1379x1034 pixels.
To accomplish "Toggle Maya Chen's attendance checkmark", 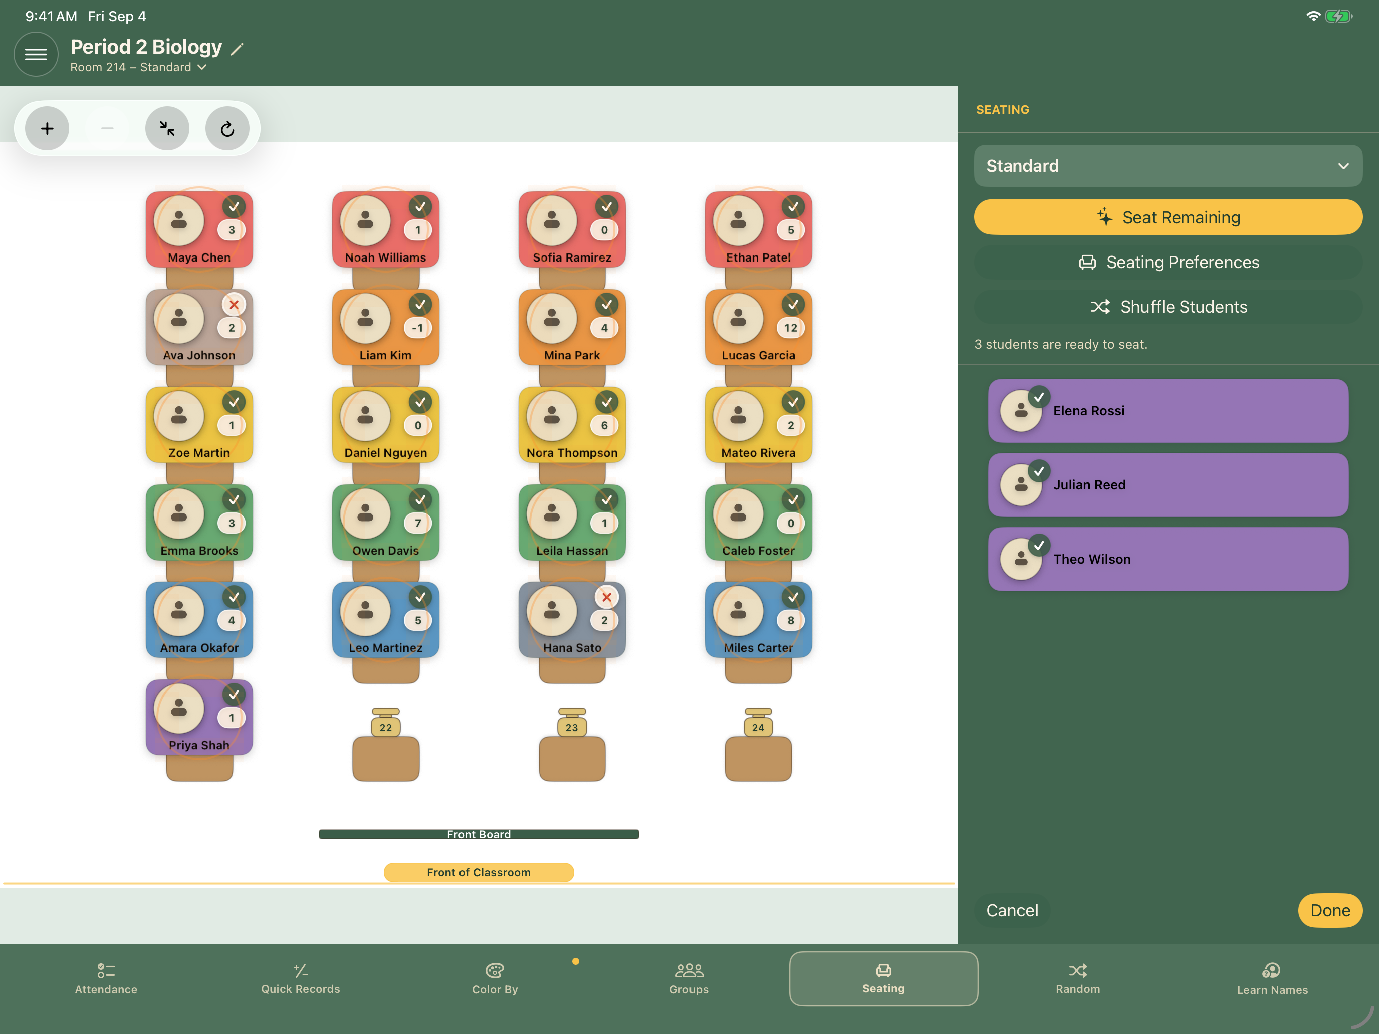I will click(x=234, y=207).
